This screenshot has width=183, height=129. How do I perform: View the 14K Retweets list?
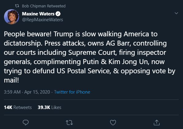pos(18,107)
